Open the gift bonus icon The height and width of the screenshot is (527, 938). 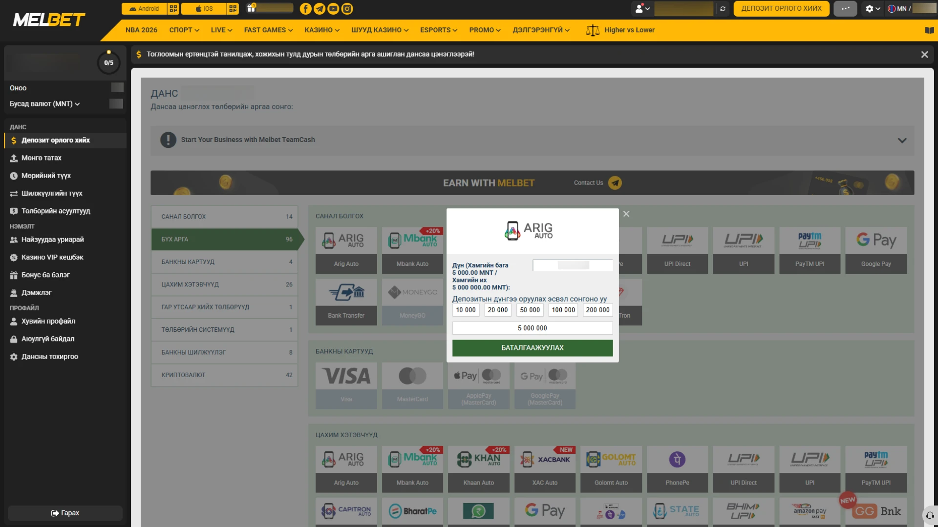[x=251, y=8]
